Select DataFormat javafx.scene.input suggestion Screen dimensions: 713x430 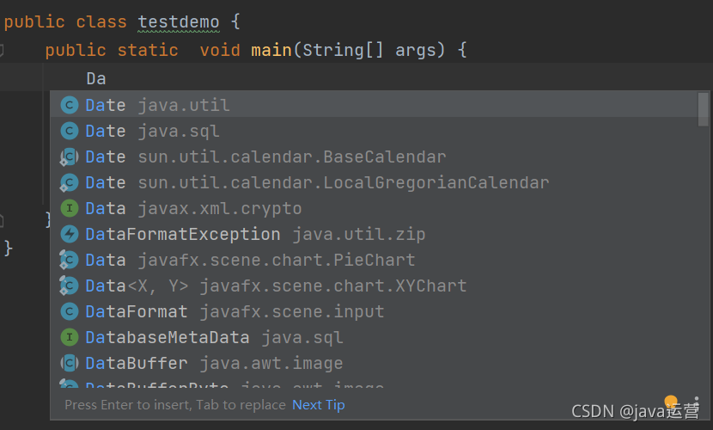click(x=373, y=311)
